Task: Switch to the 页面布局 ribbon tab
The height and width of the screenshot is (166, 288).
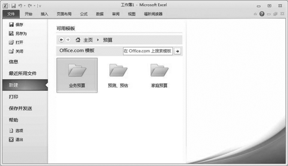Action: point(64,14)
